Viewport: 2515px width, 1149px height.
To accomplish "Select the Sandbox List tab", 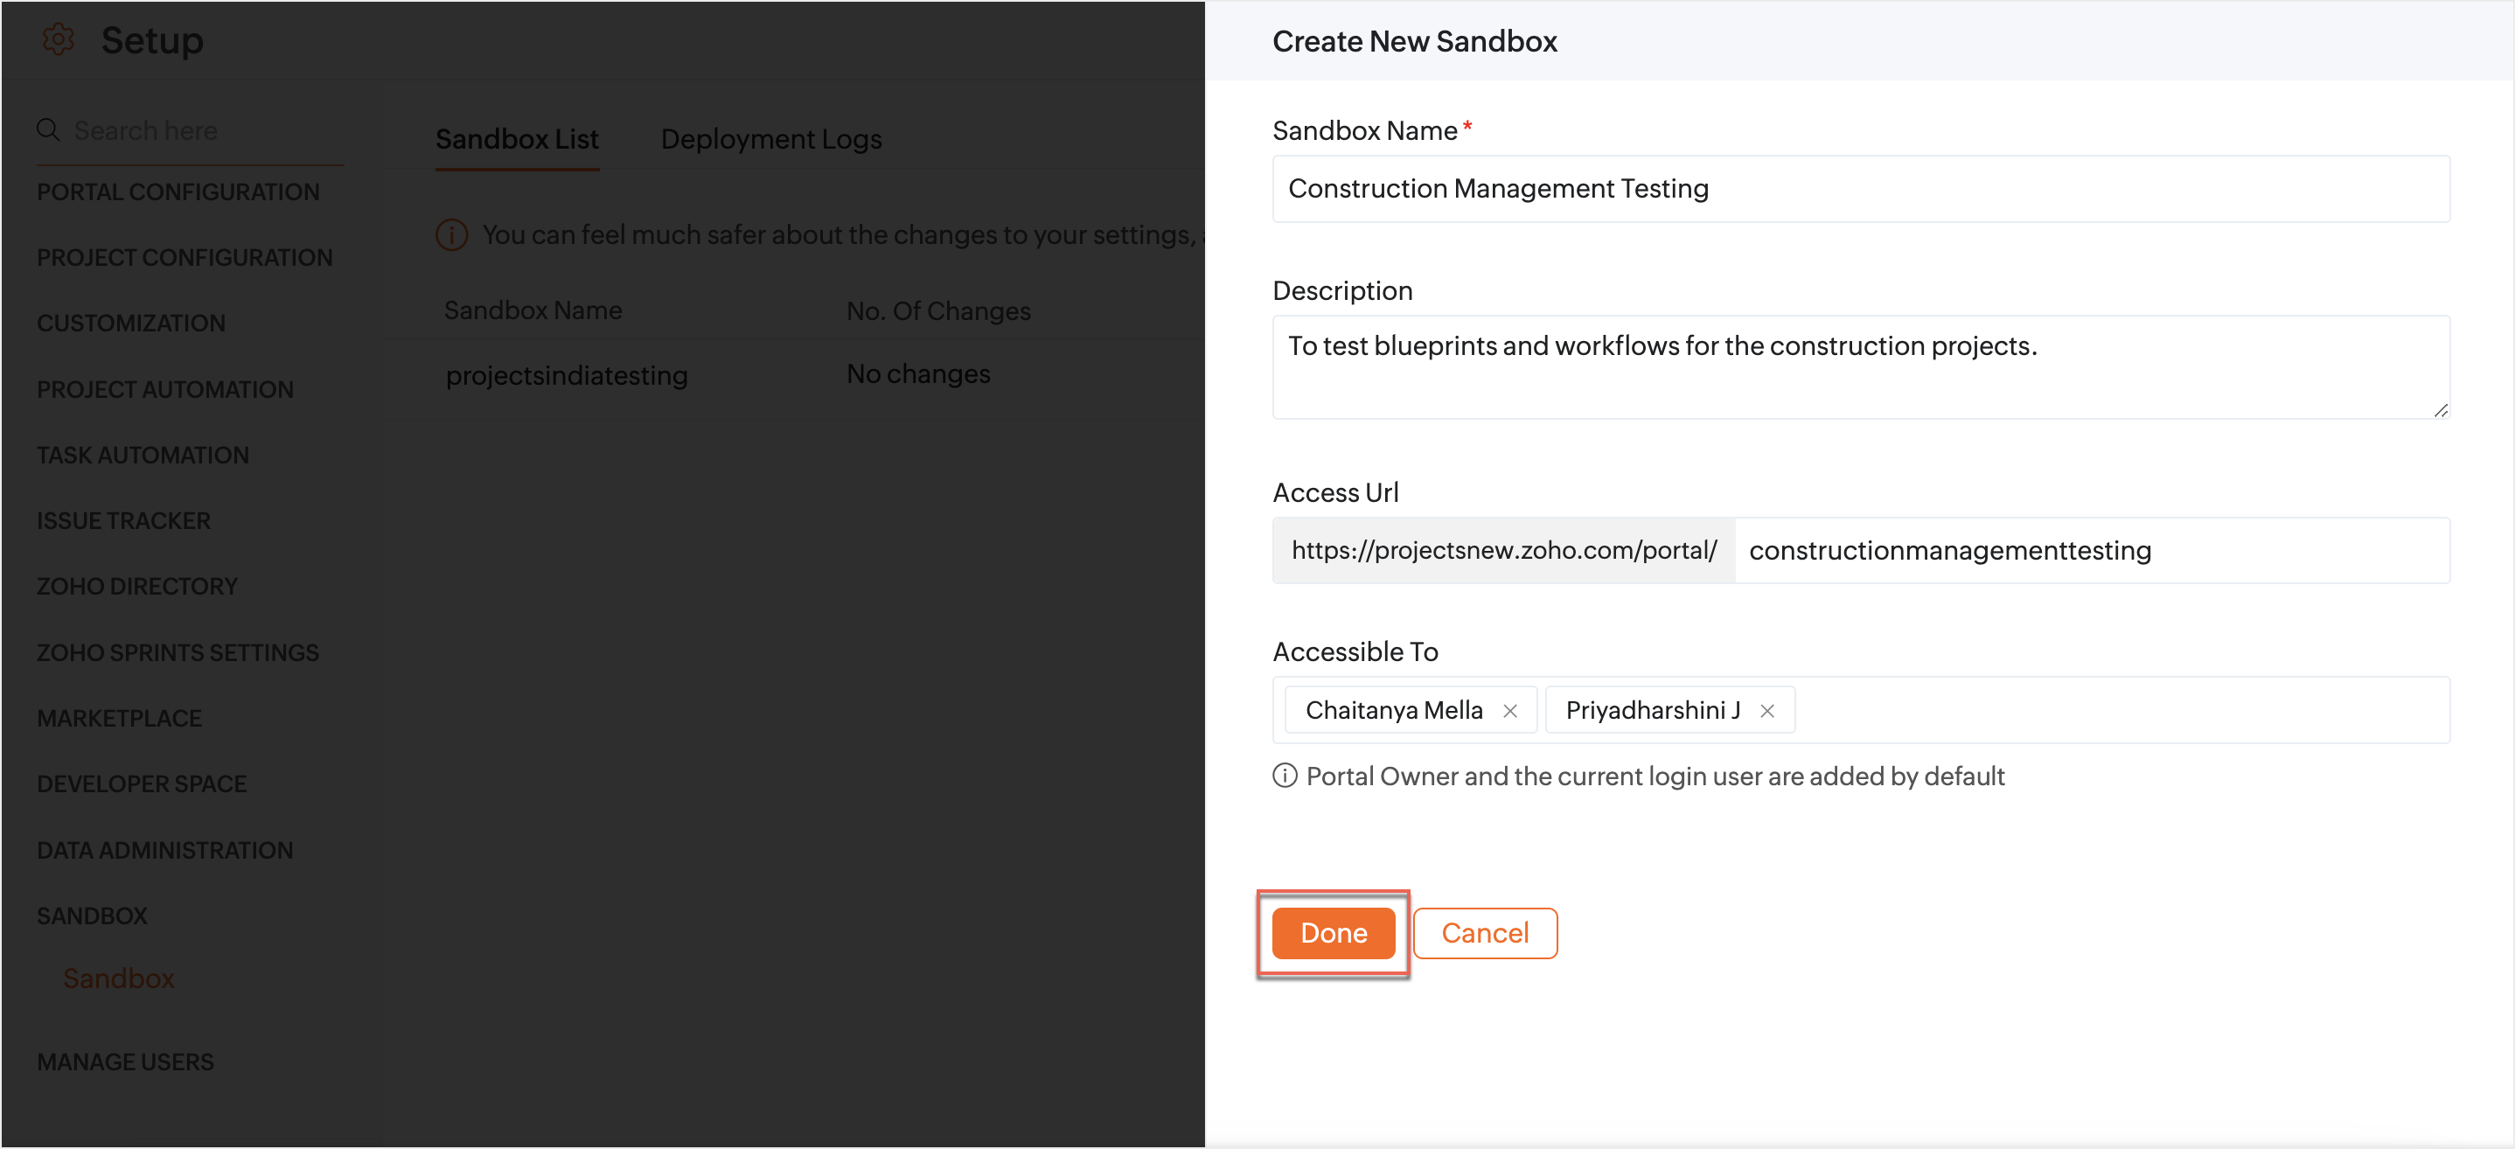I will point(517,140).
